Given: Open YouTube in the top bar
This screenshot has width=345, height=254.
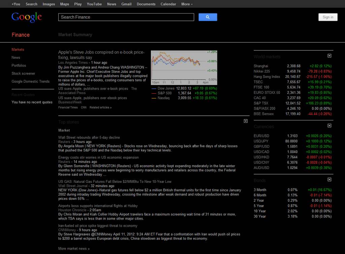Looking at the screenshot, I should point(94,4).
